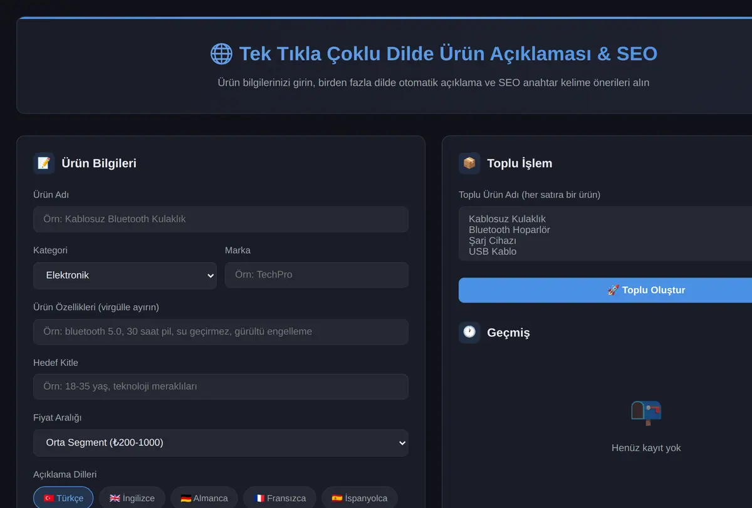
Task: Click the empty mailbox icon in history
Action: [x=646, y=413]
